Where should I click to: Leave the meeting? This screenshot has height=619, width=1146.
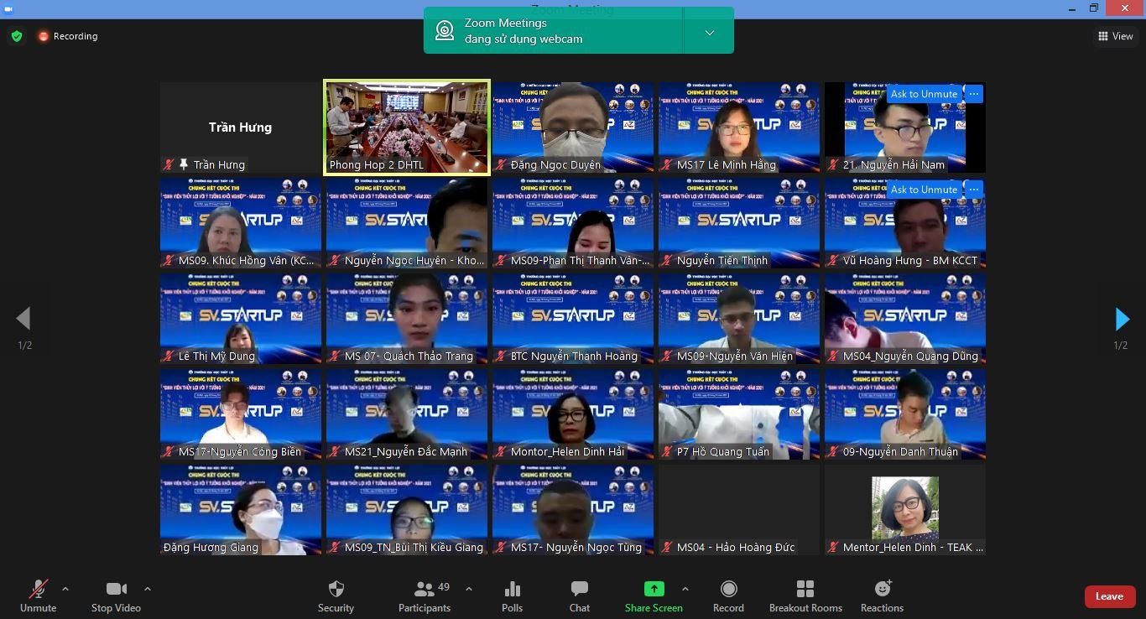point(1109,596)
